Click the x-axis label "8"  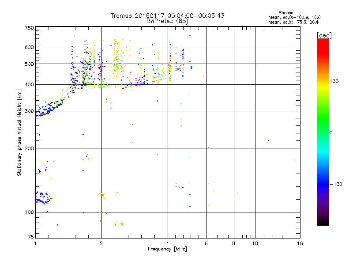coord(234,243)
